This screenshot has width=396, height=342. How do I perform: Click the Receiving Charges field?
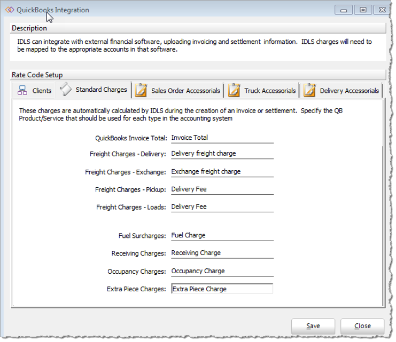point(222,253)
